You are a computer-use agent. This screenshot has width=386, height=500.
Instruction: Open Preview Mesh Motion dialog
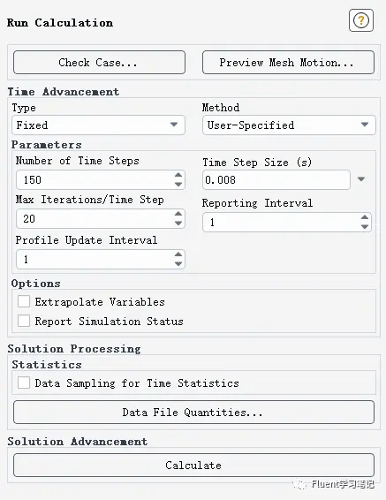click(288, 62)
